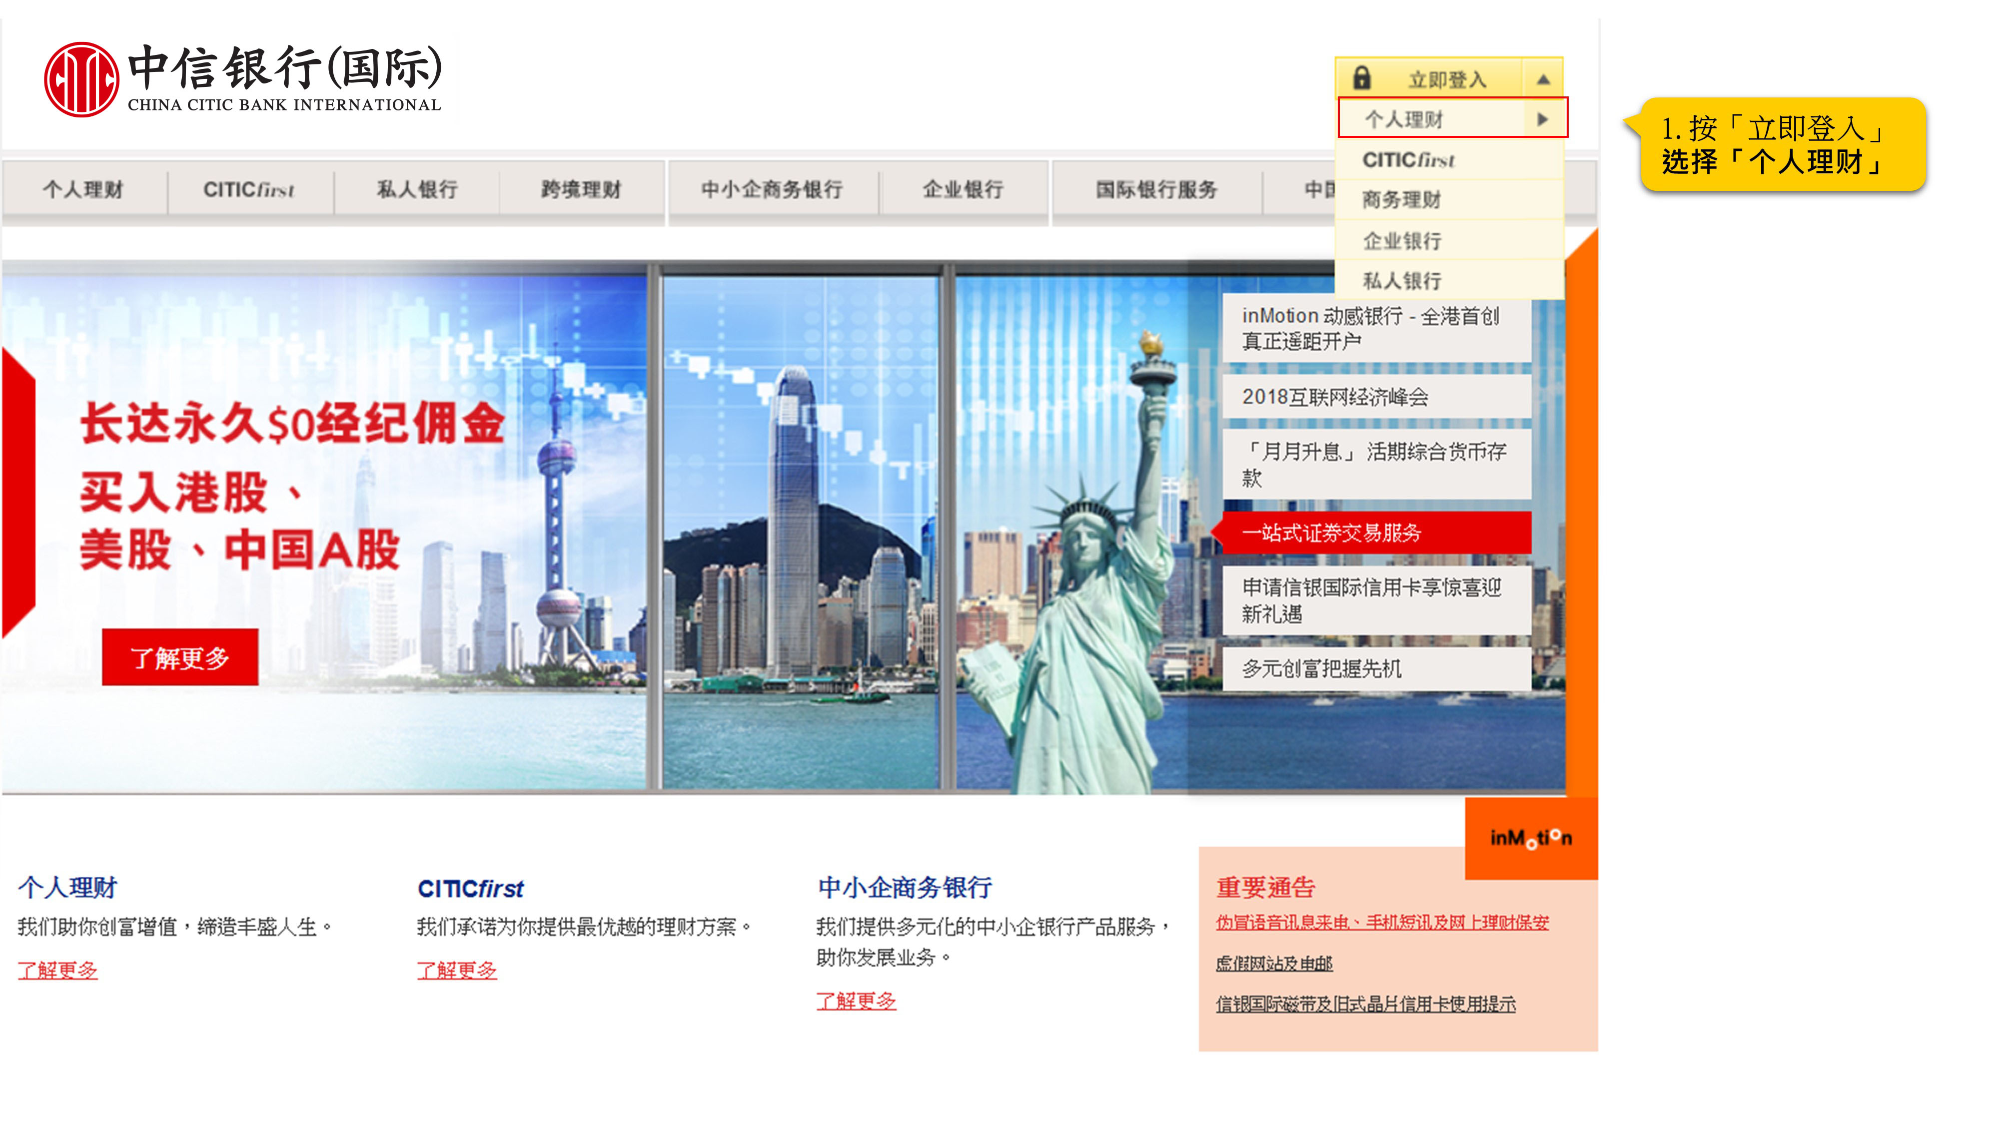Select 私人银行 in the login dropdown
The height and width of the screenshot is (1124, 1999).
coord(1449,280)
